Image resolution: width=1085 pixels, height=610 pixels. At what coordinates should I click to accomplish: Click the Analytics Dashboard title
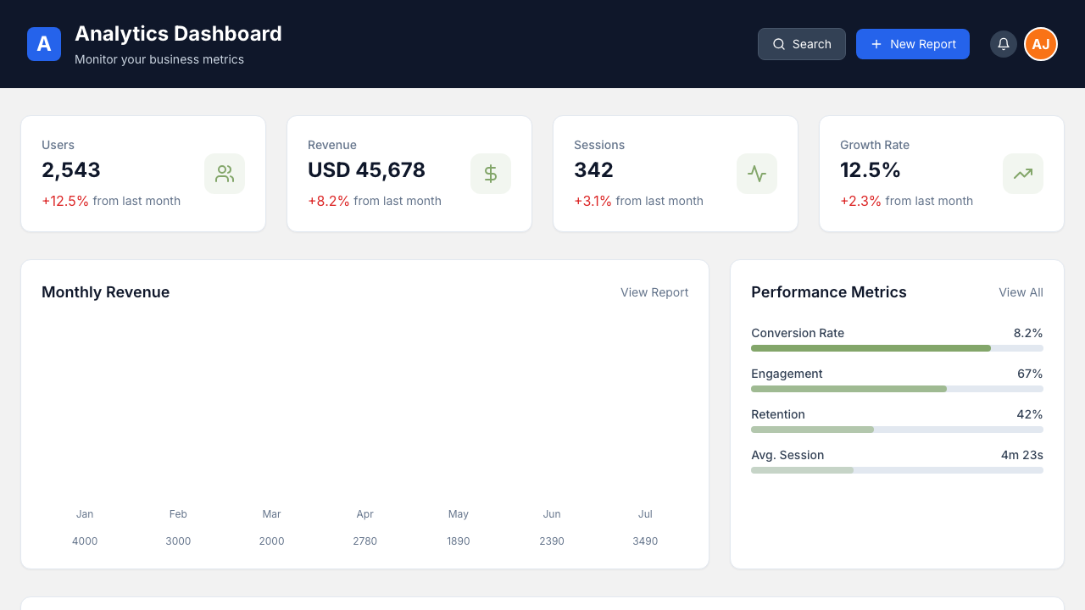(x=178, y=34)
